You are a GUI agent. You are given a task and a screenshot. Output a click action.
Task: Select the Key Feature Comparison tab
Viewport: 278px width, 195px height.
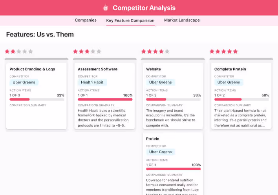point(130,20)
